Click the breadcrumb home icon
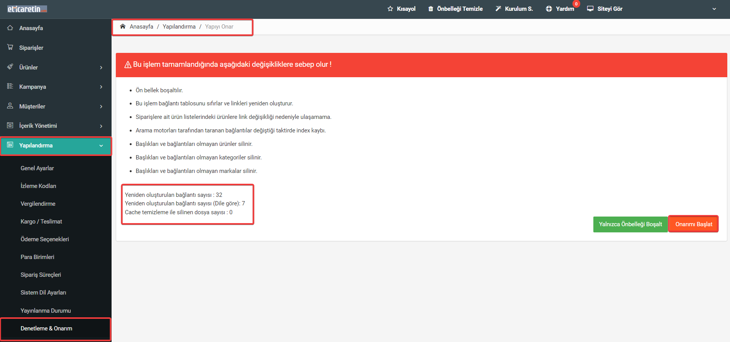The width and height of the screenshot is (730, 342). tap(123, 26)
